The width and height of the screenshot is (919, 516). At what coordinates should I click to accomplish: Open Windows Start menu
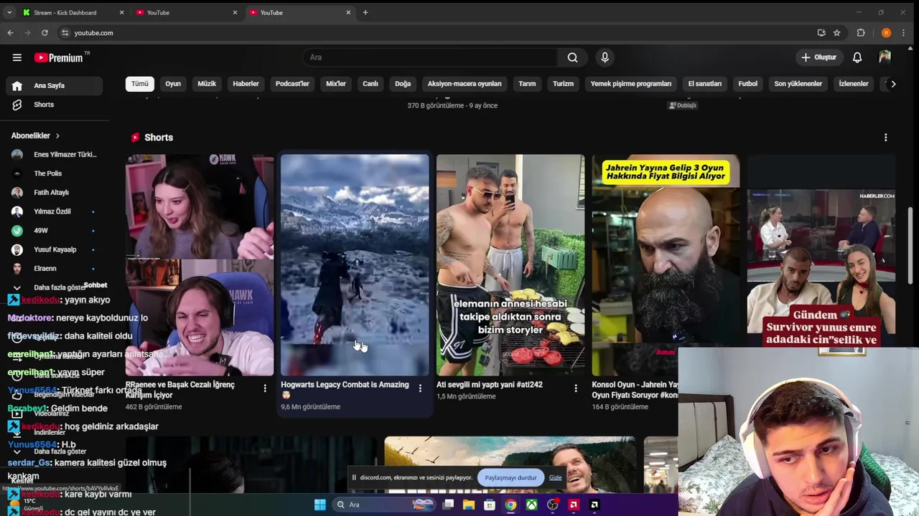[x=319, y=505]
